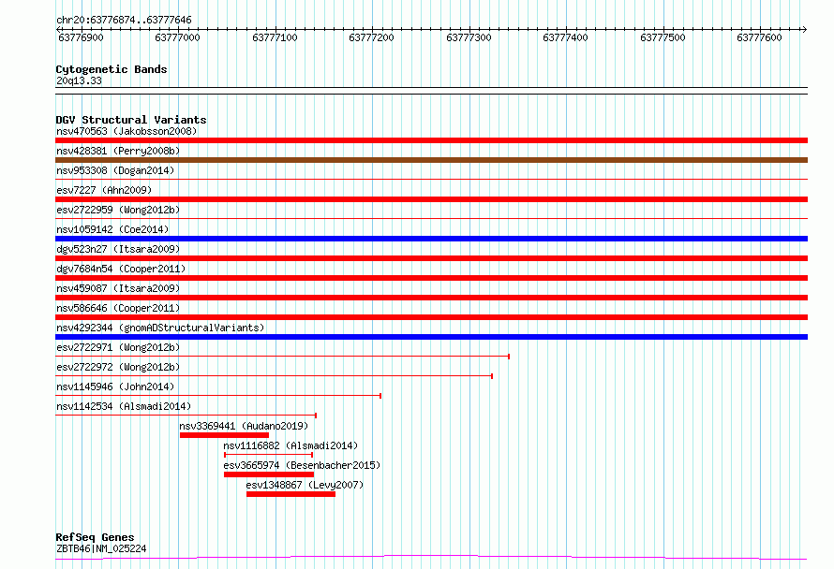Open the Cytogenetic Bands track heading
Screen dimensions: 834x569
pos(112,69)
